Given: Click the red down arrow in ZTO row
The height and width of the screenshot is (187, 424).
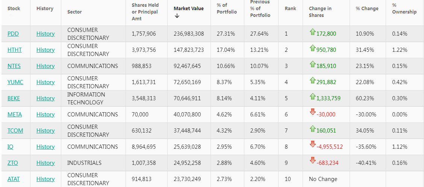Looking at the screenshot, I should coord(312,161).
